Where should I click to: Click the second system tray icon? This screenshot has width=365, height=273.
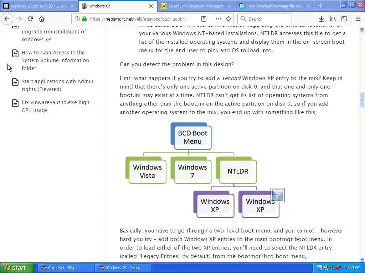(325, 268)
